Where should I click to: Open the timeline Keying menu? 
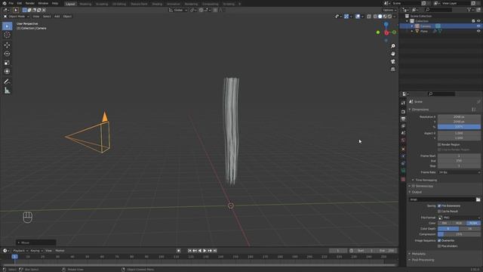point(36,251)
